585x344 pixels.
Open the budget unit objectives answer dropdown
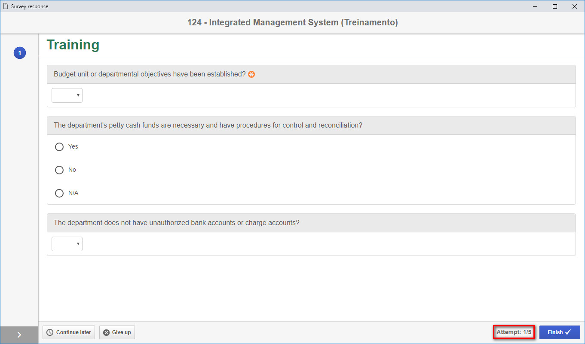[x=67, y=95]
